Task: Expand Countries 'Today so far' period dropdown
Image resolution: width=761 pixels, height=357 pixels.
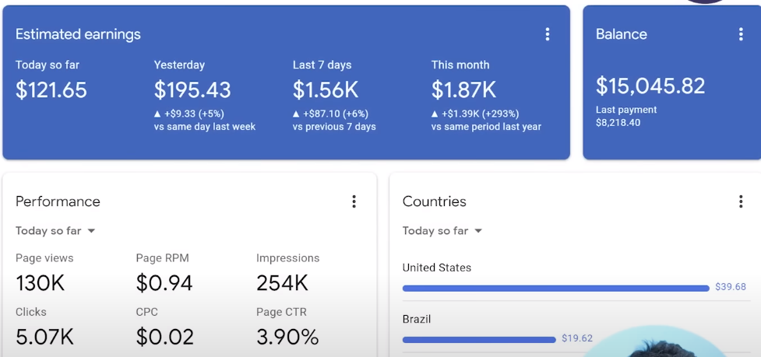Action: point(442,230)
